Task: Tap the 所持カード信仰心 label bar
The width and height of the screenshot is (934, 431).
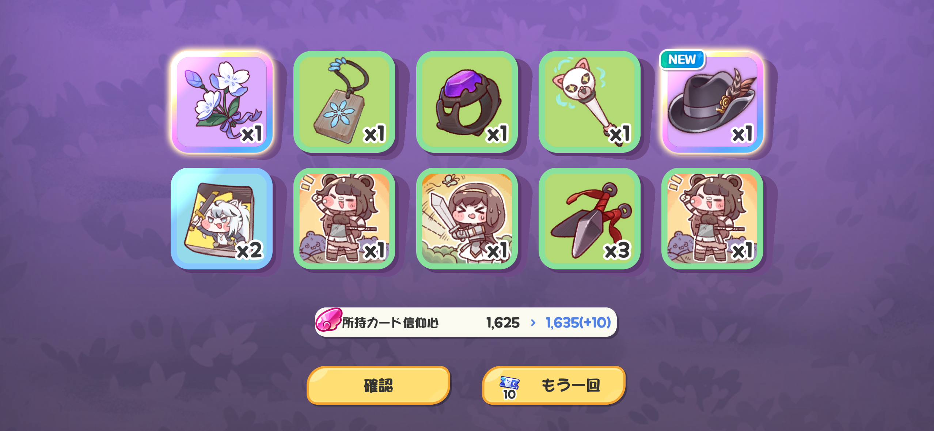Action: click(x=466, y=322)
